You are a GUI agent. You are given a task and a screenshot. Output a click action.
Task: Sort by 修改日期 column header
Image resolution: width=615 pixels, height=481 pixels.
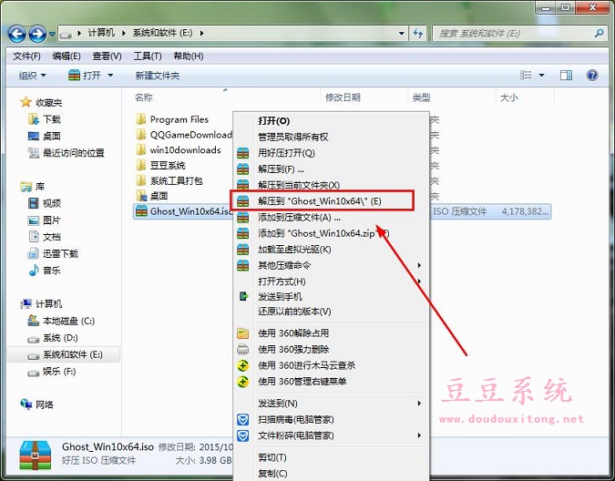click(343, 97)
